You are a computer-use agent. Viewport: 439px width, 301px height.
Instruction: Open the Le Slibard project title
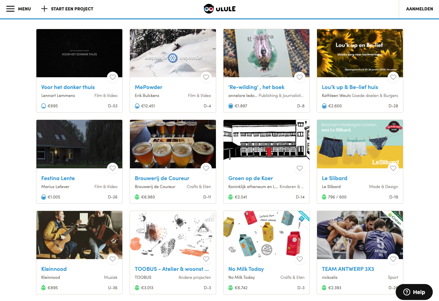(x=334, y=178)
